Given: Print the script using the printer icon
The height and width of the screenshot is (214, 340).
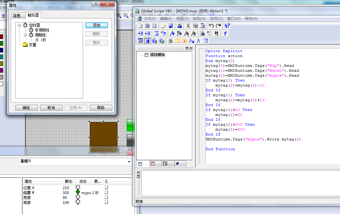Looking at the screenshot, I should [x=179, y=26].
